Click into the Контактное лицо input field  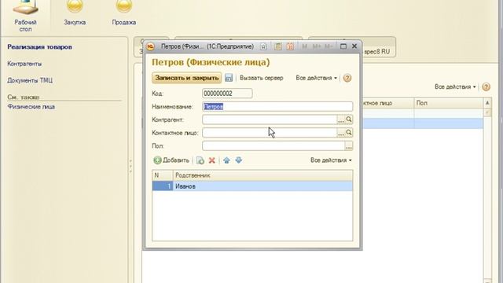tap(270, 133)
